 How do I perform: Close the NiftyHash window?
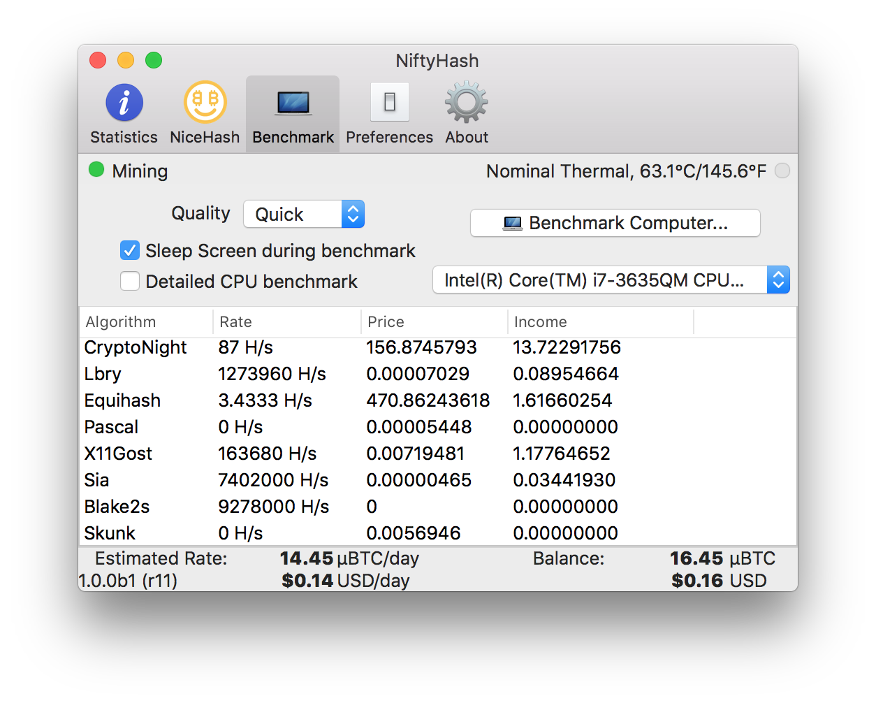coord(98,61)
